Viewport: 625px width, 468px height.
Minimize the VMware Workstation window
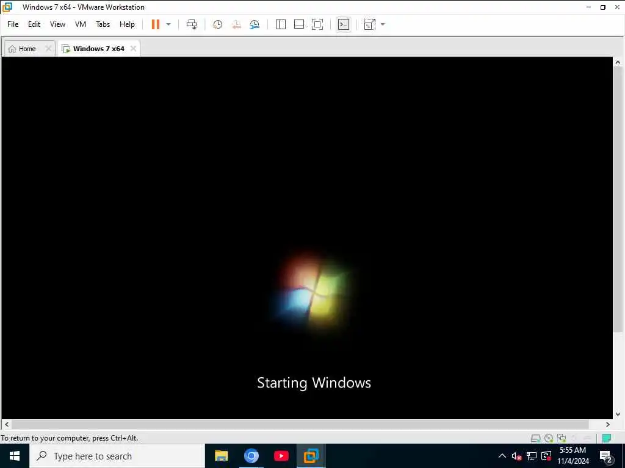[x=588, y=7]
